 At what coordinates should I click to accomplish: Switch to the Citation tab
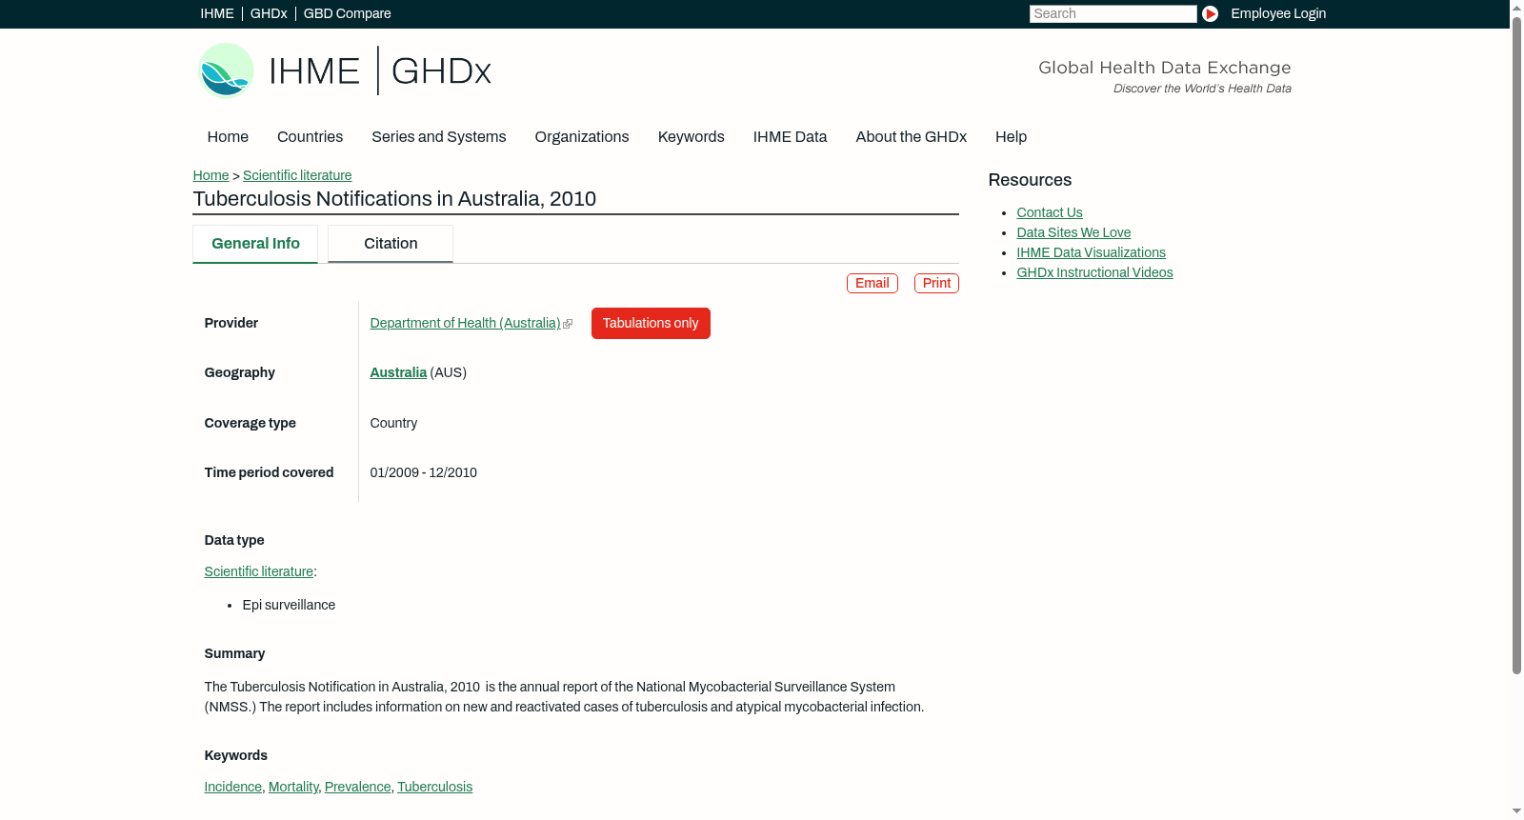(x=391, y=244)
